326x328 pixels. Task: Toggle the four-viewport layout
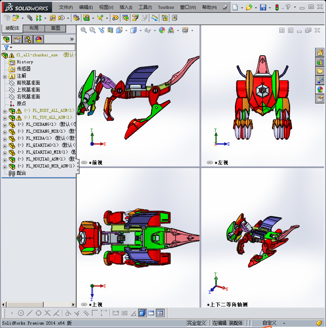point(159,313)
